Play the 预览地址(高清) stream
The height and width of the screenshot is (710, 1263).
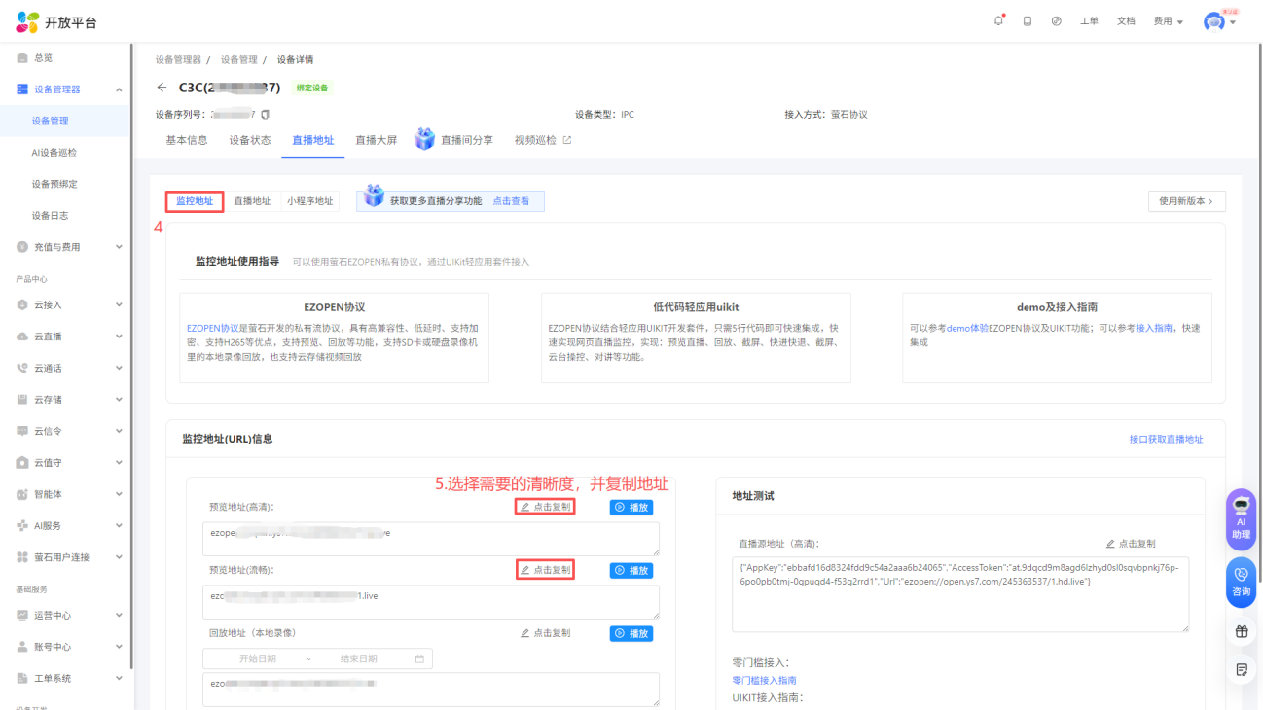click(x=631, y=507)
